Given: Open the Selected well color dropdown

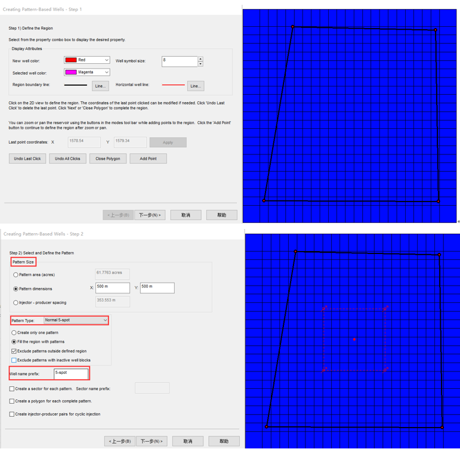Looking at the screenshot, I should click(106, 72).
